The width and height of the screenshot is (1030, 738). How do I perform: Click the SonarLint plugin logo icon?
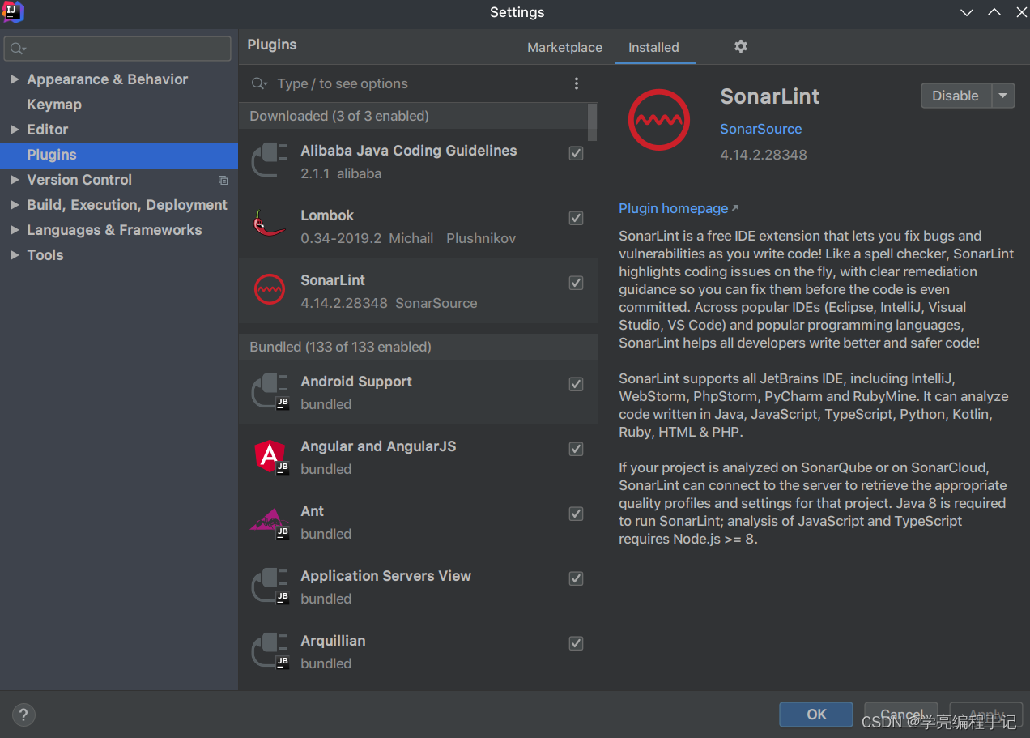click(658, 119)
